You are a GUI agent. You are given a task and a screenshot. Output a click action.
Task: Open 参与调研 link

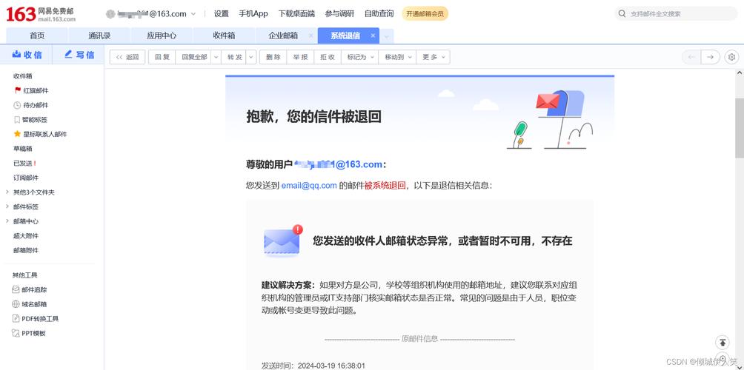pos(339,14)
